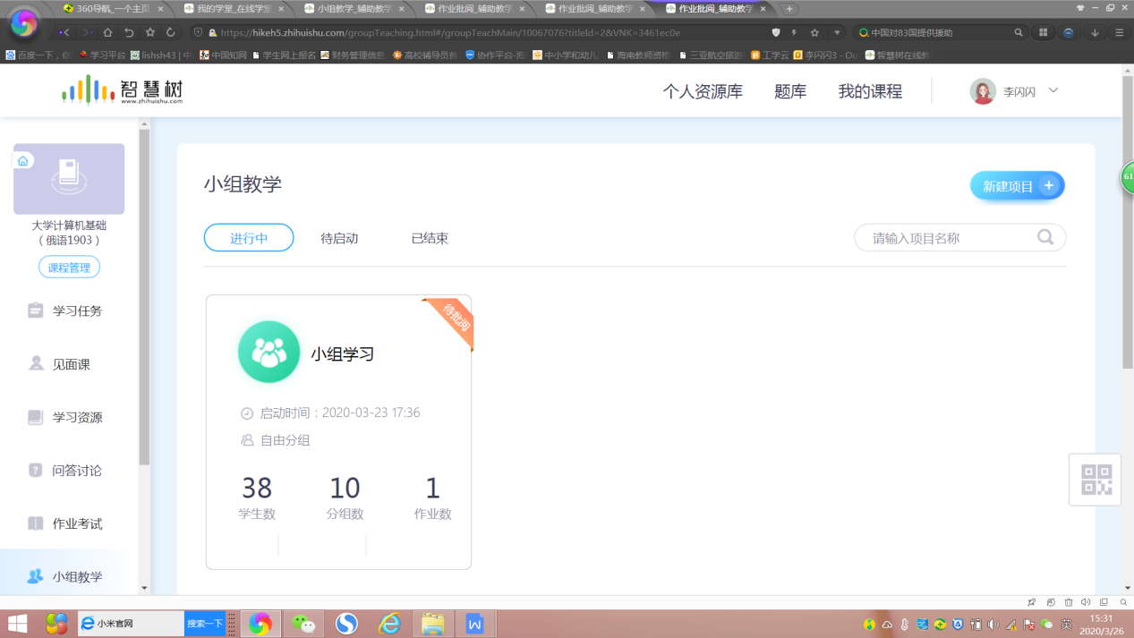Click the home icon on course card
The image size is (1134, 638).
(23, 161)
